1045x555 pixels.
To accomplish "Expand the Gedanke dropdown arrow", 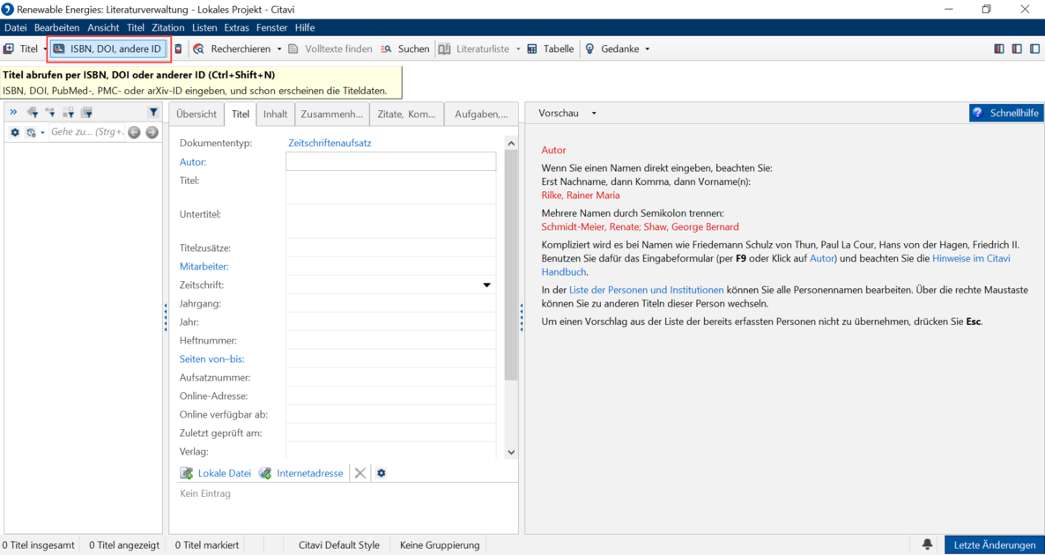I will (x=647, y=49).
